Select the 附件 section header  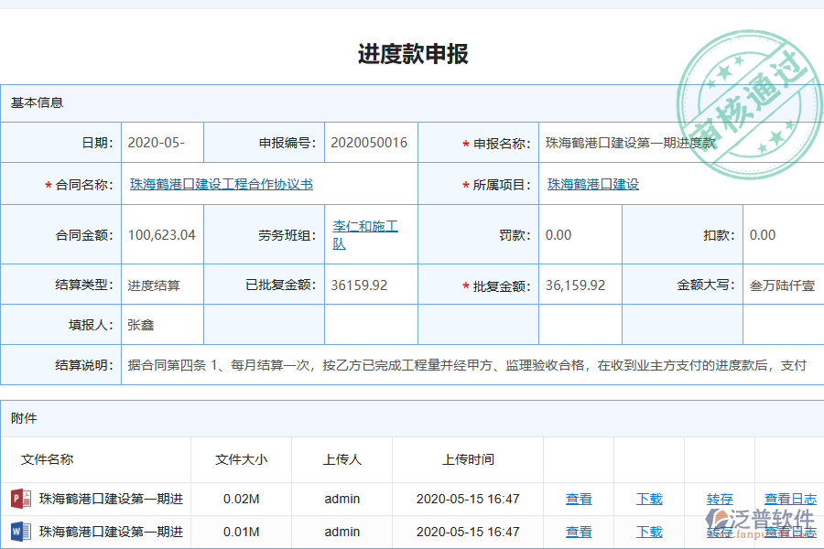[x=25, y=418]
